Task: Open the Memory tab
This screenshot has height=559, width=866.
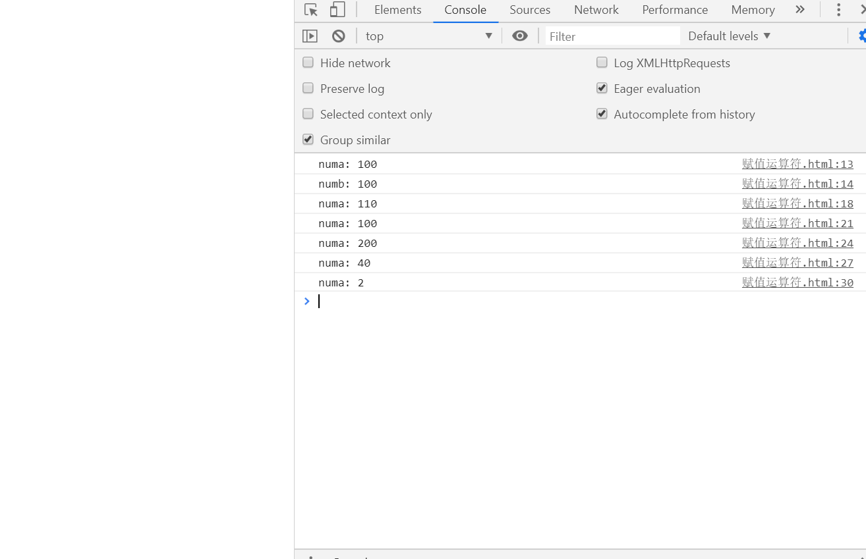Action: coord(753,10)
